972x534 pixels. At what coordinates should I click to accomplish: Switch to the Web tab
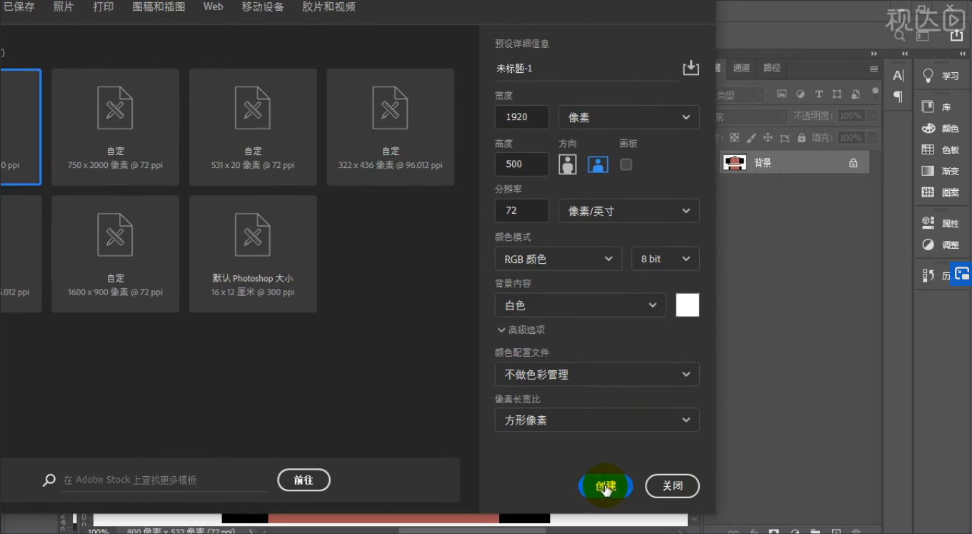tap(213, 6)
